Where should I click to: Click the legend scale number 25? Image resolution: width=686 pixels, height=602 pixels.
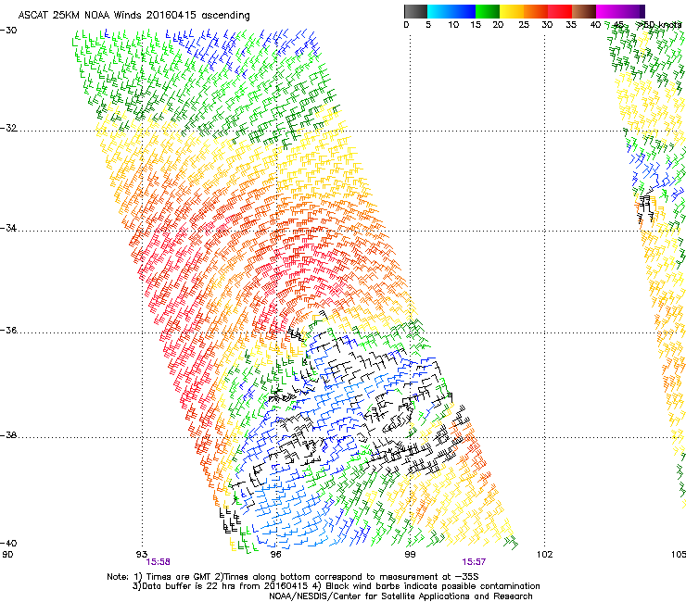pos(524,25)
